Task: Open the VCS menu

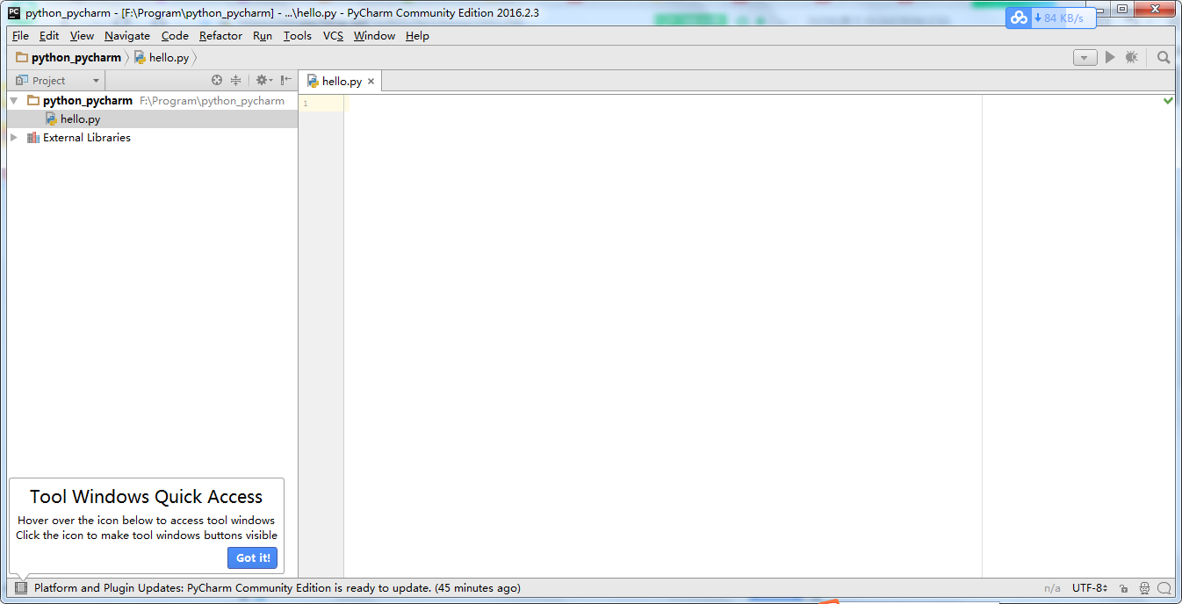Action: [333, 36]
